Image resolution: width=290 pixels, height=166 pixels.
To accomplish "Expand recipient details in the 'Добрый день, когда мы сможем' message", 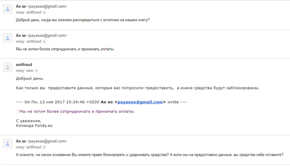I will [x=44, y=12].
